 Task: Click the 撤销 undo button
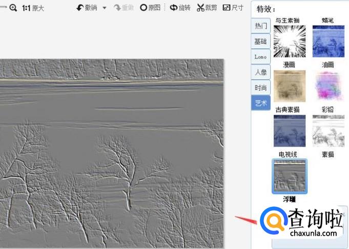point(87,8)
